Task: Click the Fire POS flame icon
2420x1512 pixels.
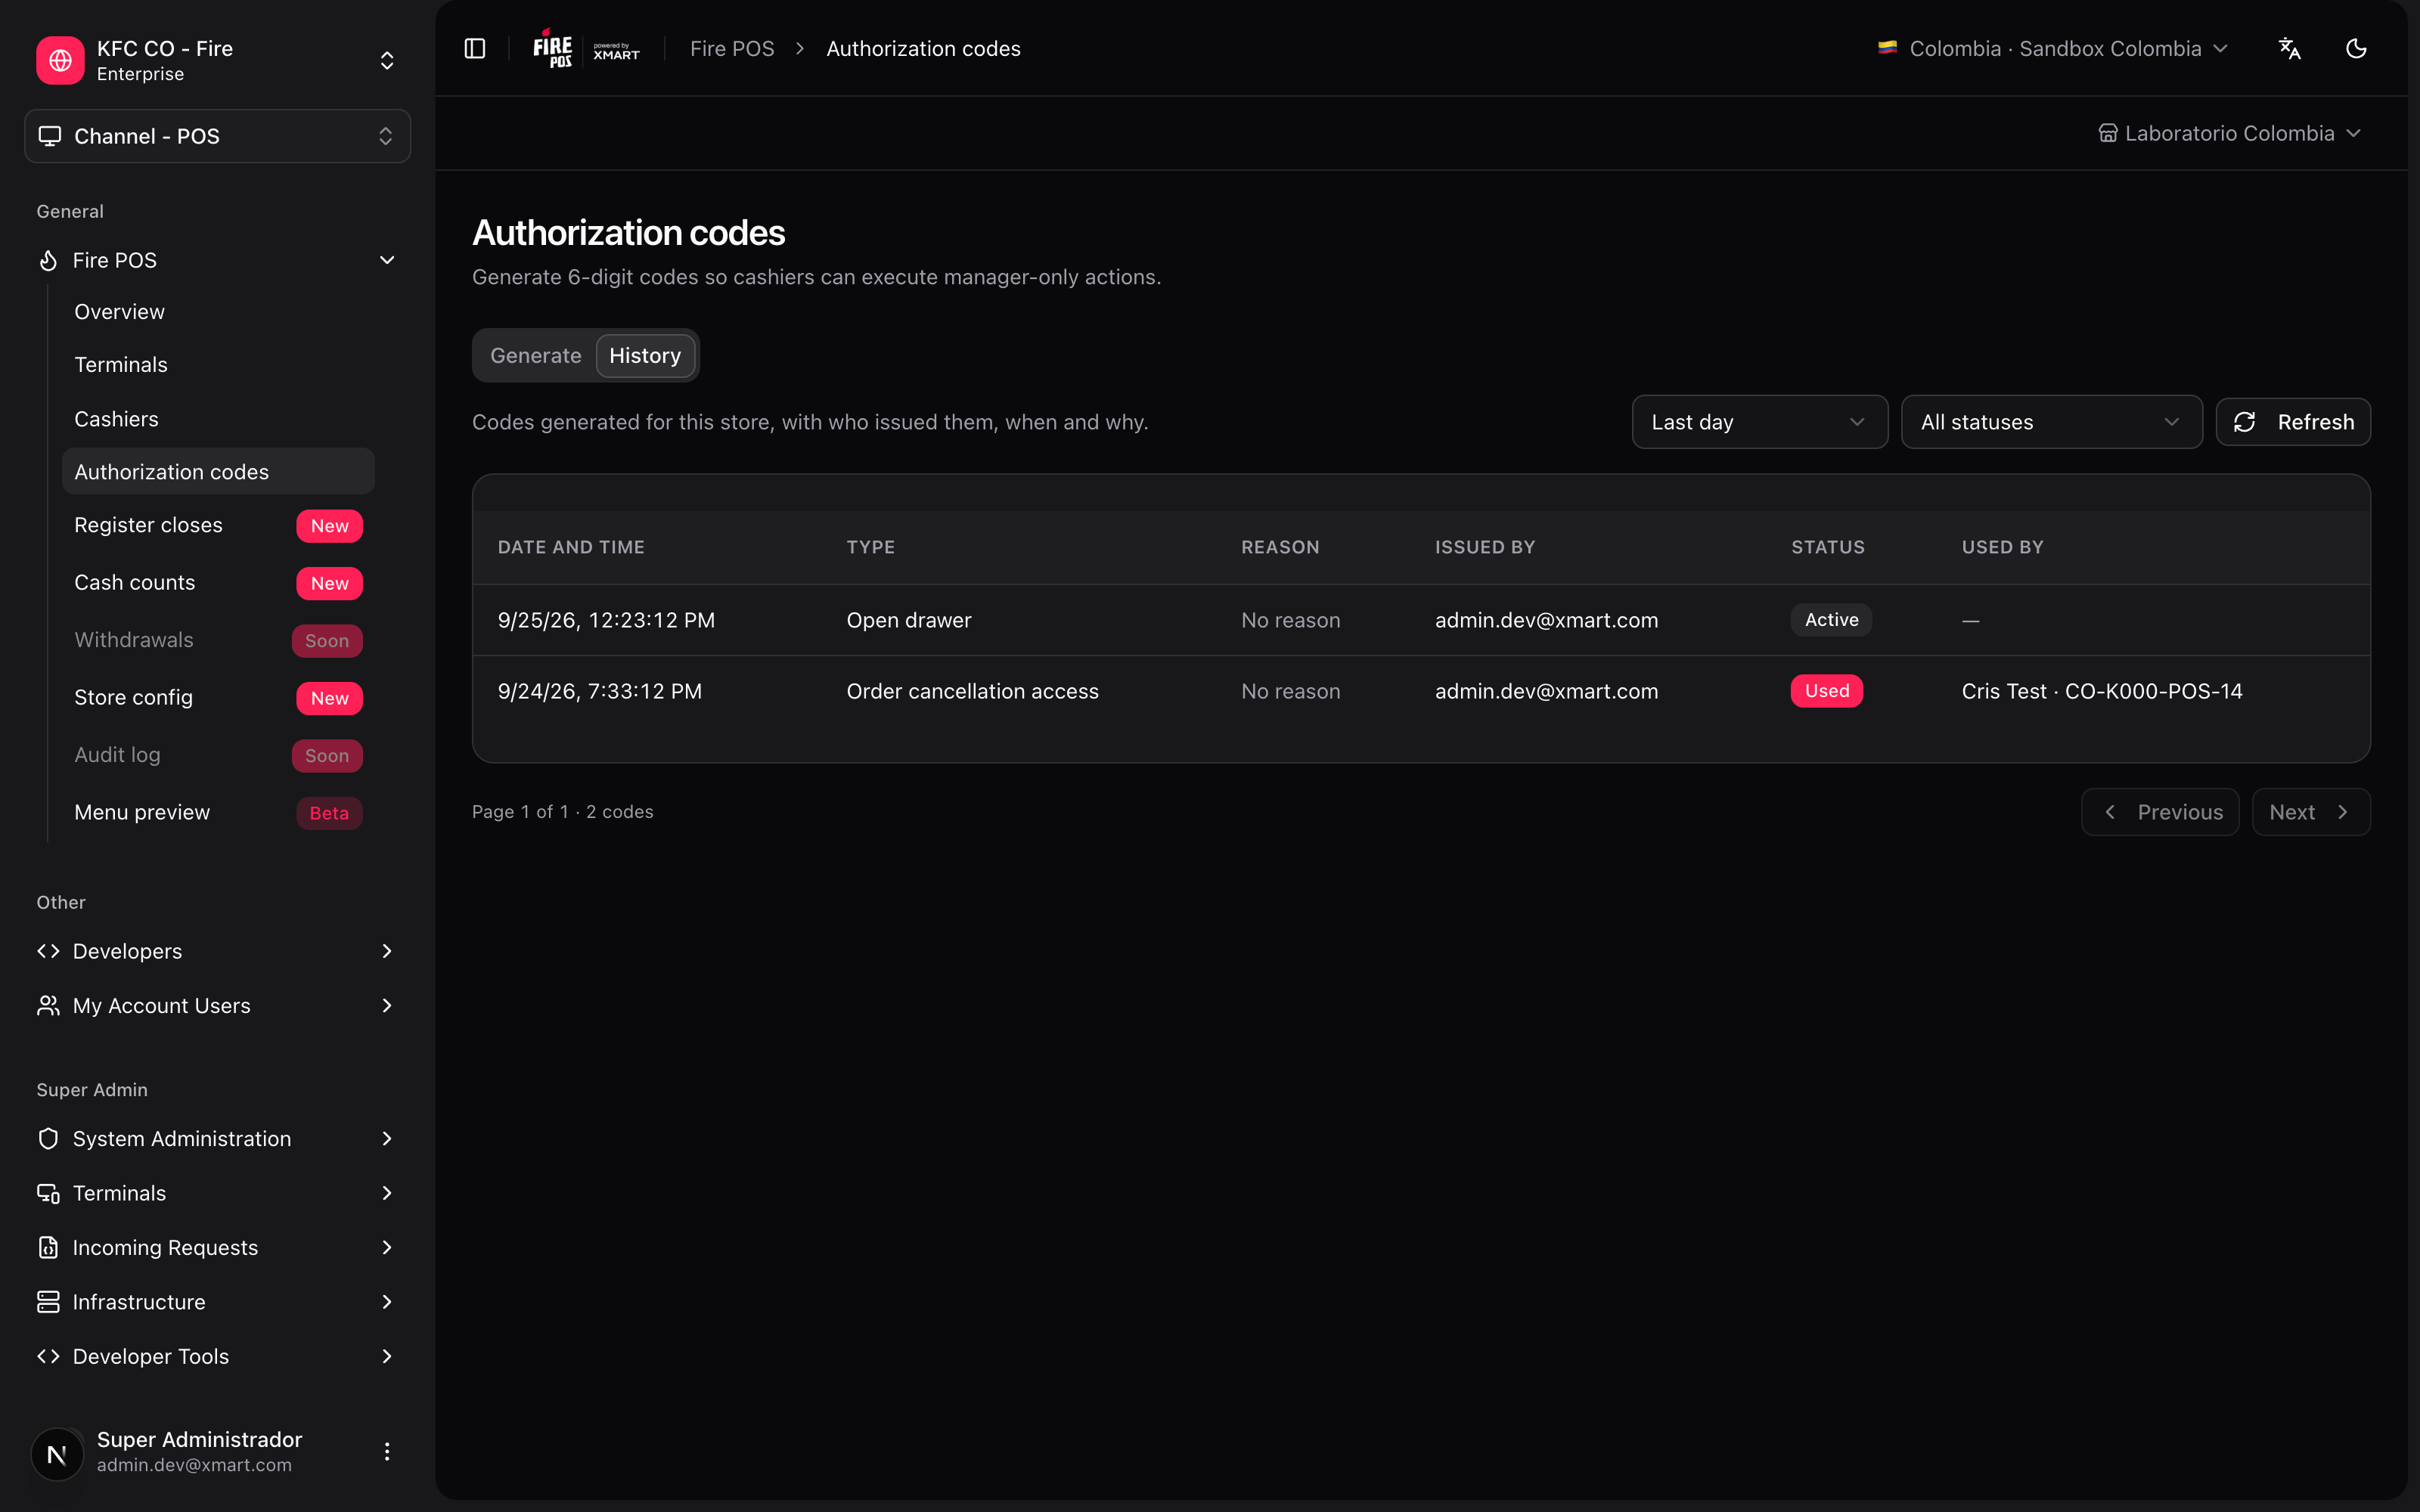Action: [x=48, y=260]
